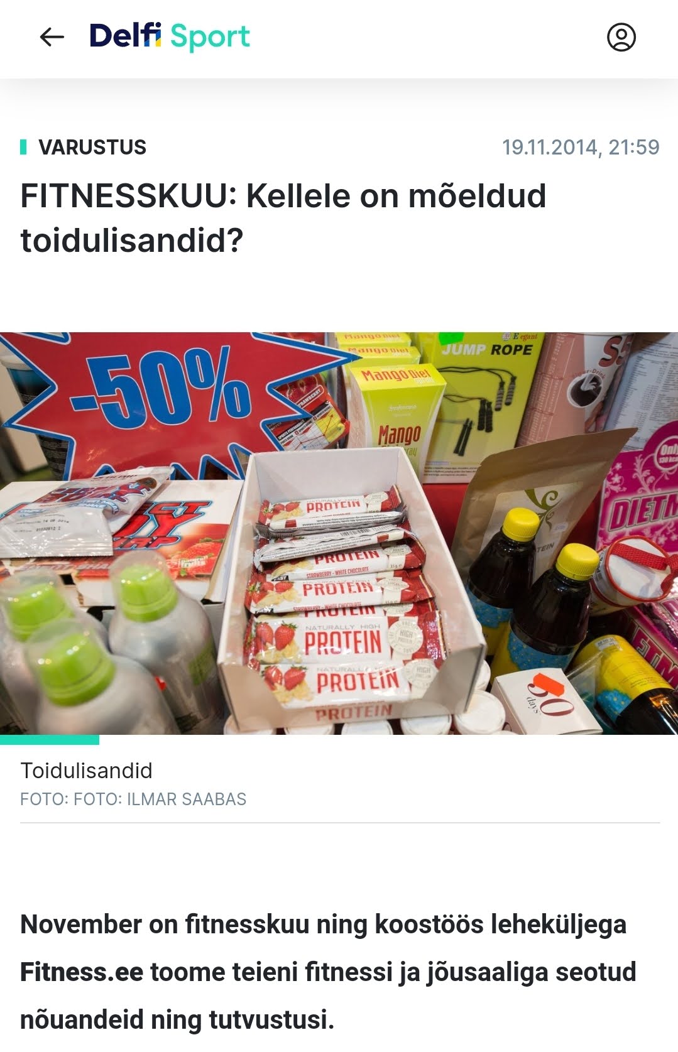The height and width of the screenshot is (1052, 678).
Task: Go to Delfi home via logo
Action: tap(126, 36)
